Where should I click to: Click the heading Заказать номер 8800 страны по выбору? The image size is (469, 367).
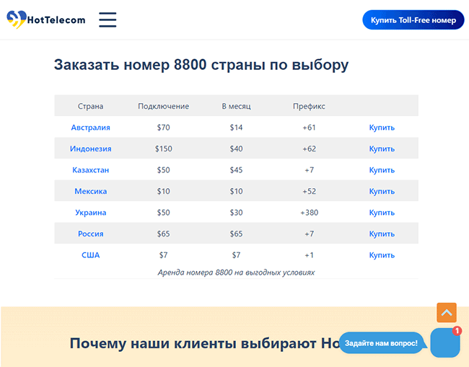[x=201, y=65]
